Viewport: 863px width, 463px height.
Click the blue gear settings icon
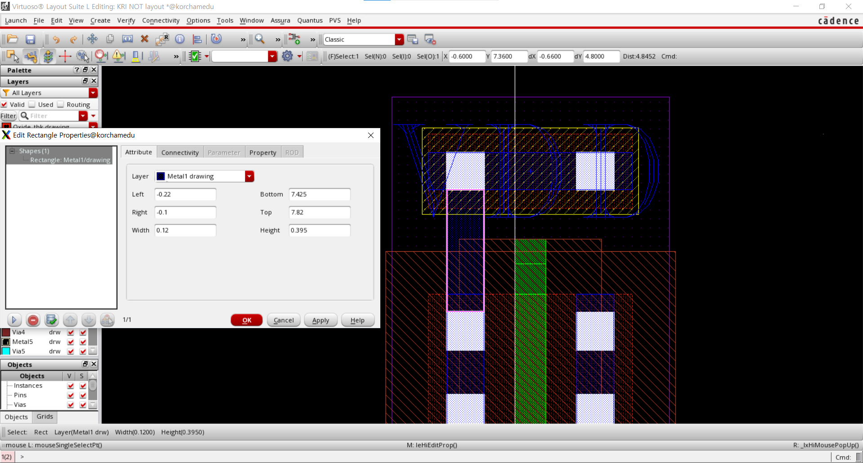pyautogui.click(x=287, y=56)
